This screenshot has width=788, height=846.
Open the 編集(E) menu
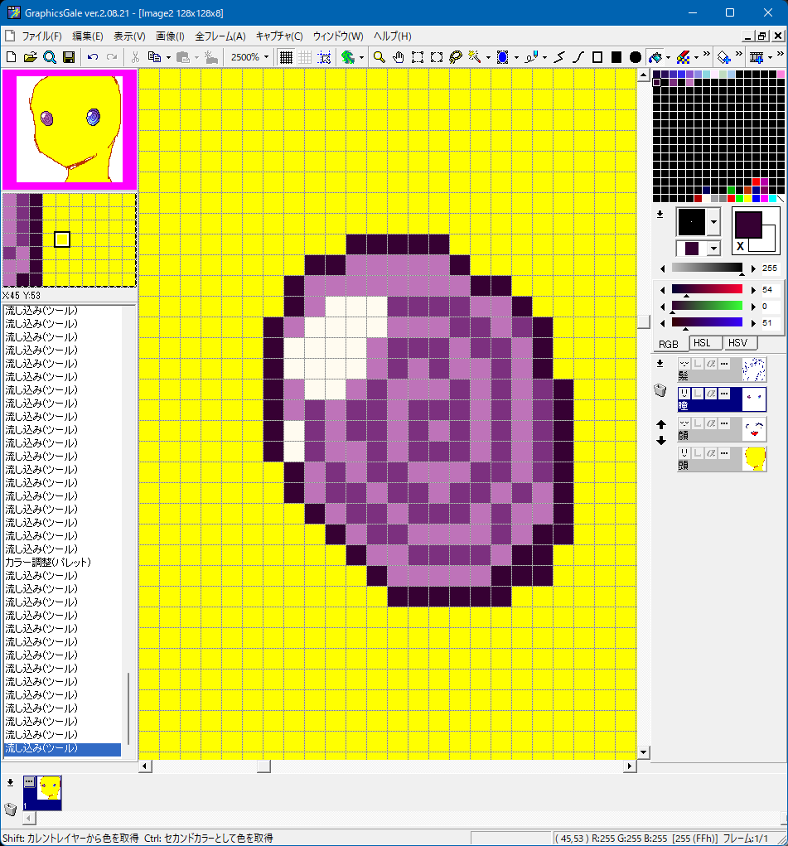pos(88,36)
